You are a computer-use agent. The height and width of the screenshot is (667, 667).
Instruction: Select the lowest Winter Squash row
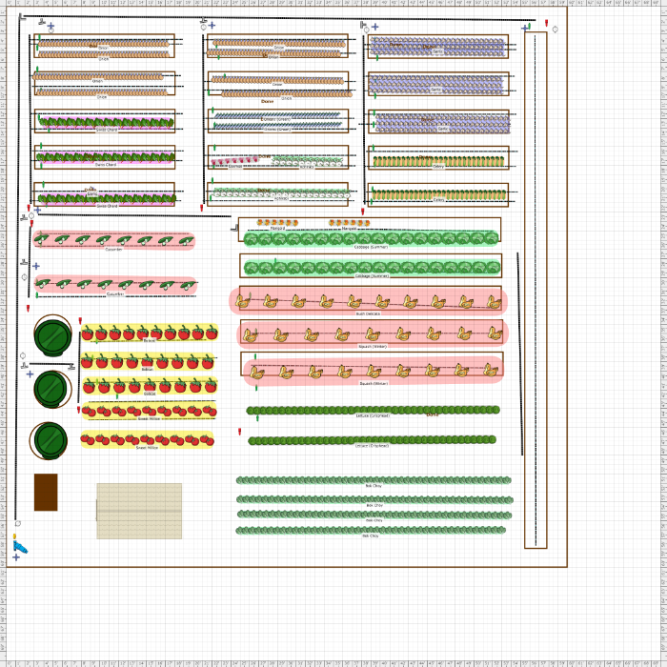[374, 371]
